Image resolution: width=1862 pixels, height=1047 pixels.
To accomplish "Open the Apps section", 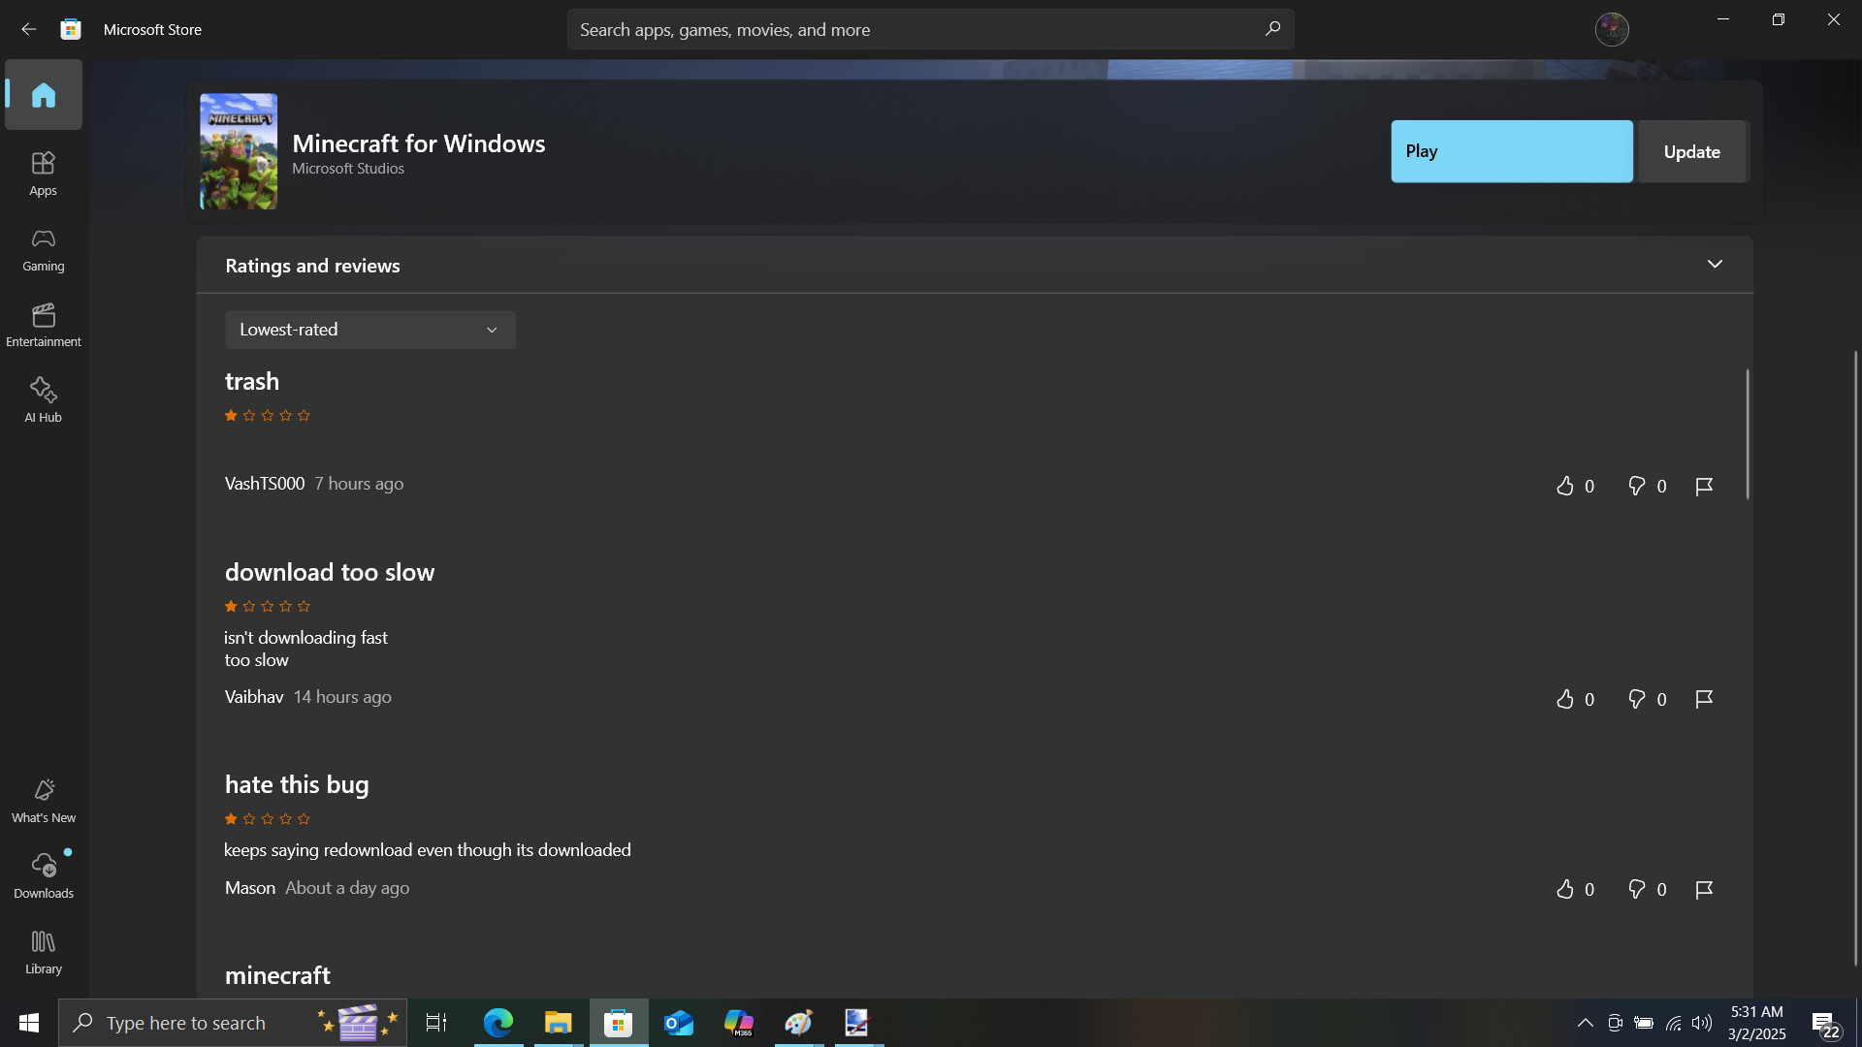I will pos(44,174).
